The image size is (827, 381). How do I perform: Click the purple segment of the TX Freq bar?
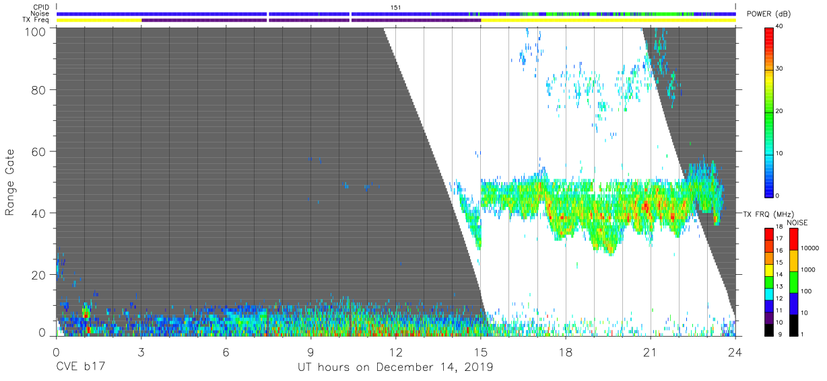coord(311,20)
